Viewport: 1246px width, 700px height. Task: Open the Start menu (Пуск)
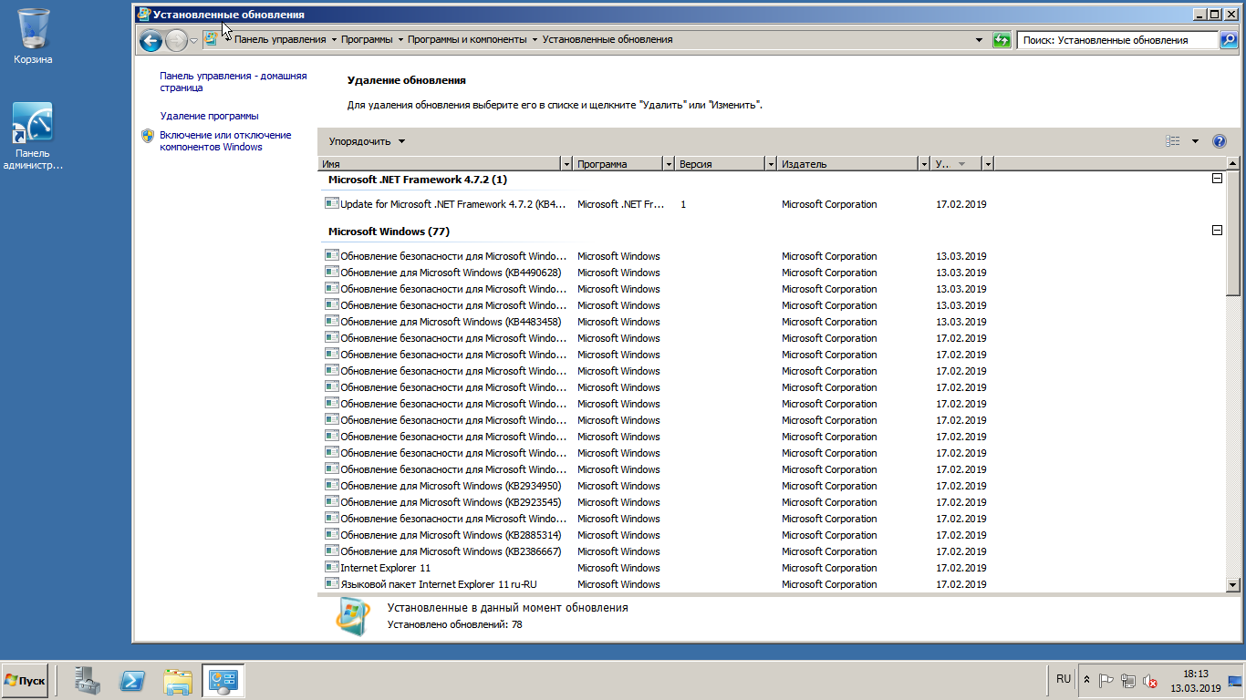tap(25, 681)
